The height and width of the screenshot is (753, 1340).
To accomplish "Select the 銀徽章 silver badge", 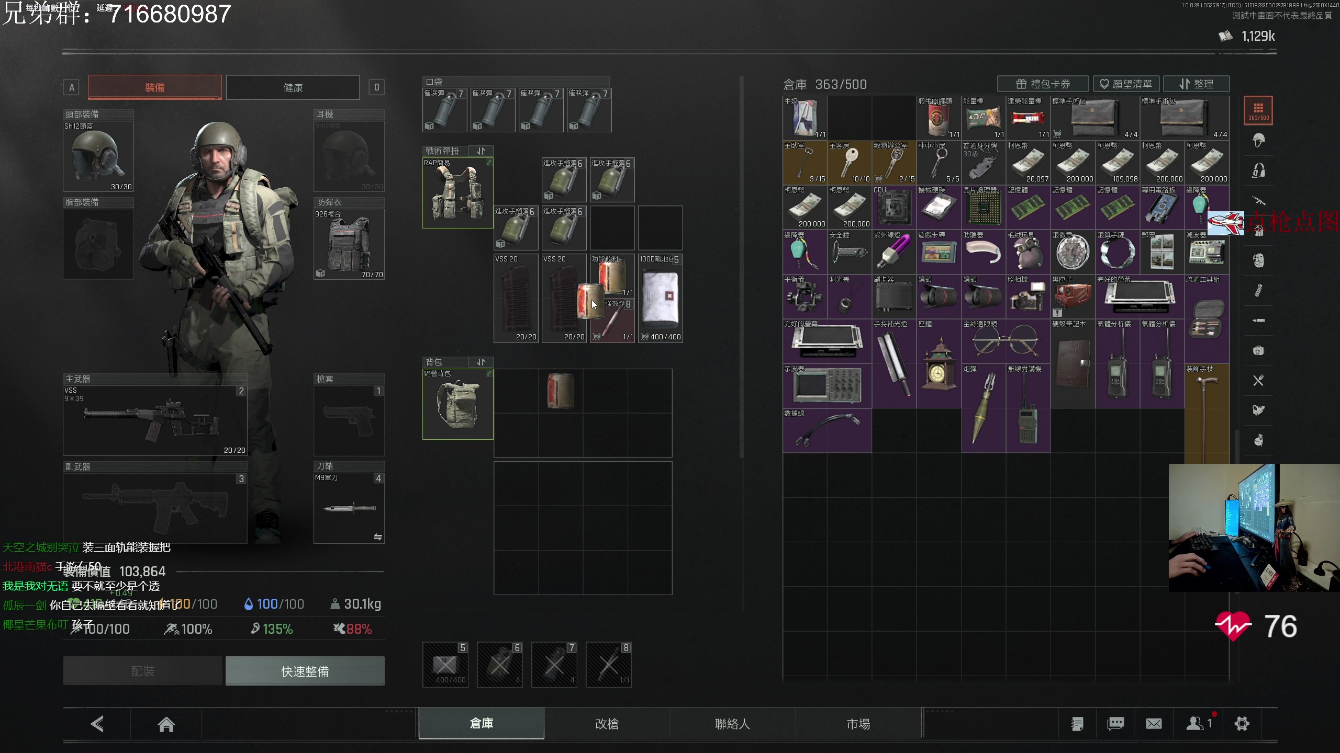I will pos(1073,252).
